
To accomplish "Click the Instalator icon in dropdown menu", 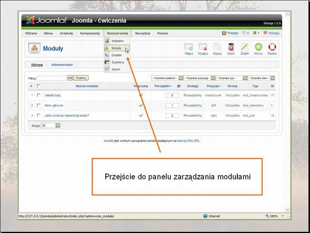I will [x=107, y=41].
